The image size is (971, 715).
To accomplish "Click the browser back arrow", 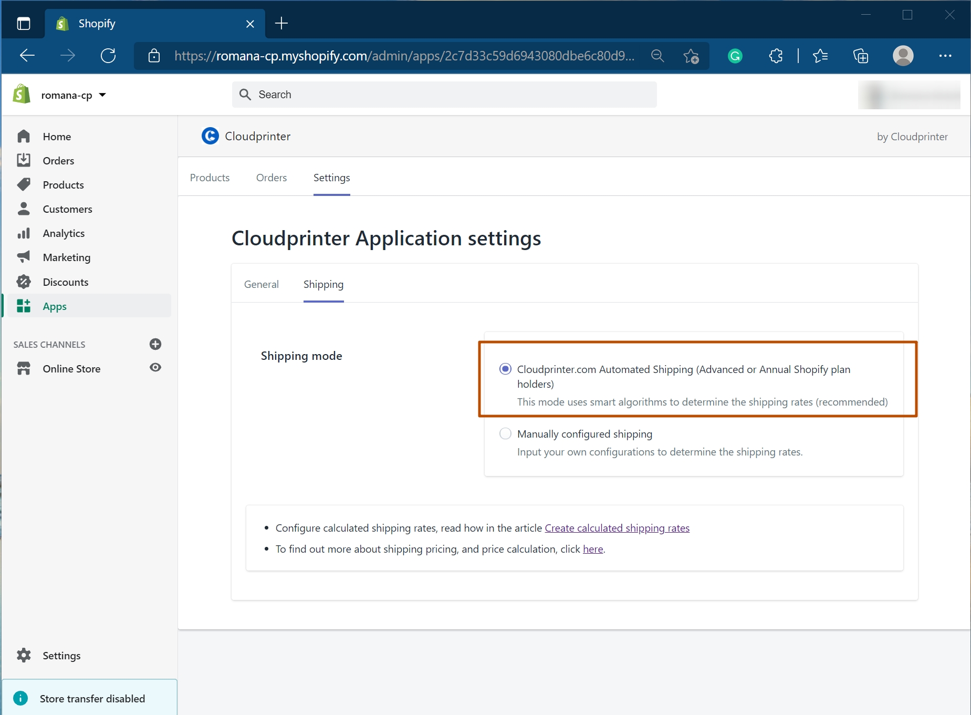I will (27, 56).
